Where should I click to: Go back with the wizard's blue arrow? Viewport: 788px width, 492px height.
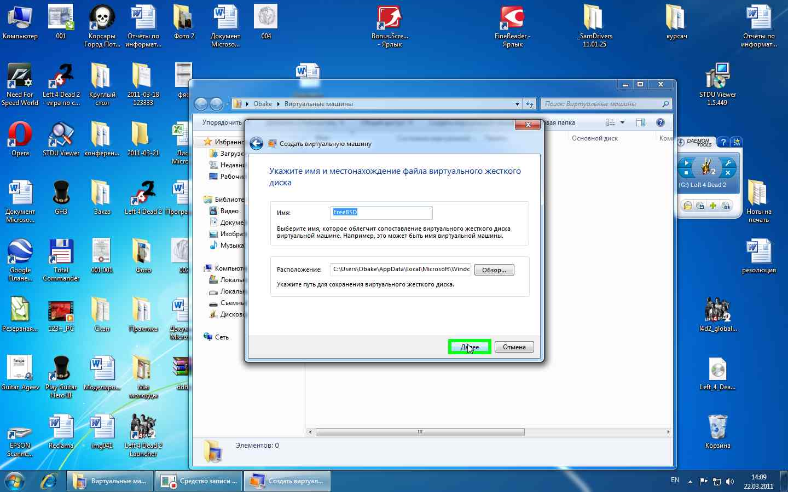tap(256, 143)
